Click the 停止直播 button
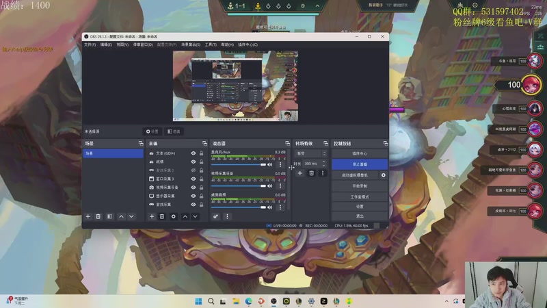 coord(360,164)
